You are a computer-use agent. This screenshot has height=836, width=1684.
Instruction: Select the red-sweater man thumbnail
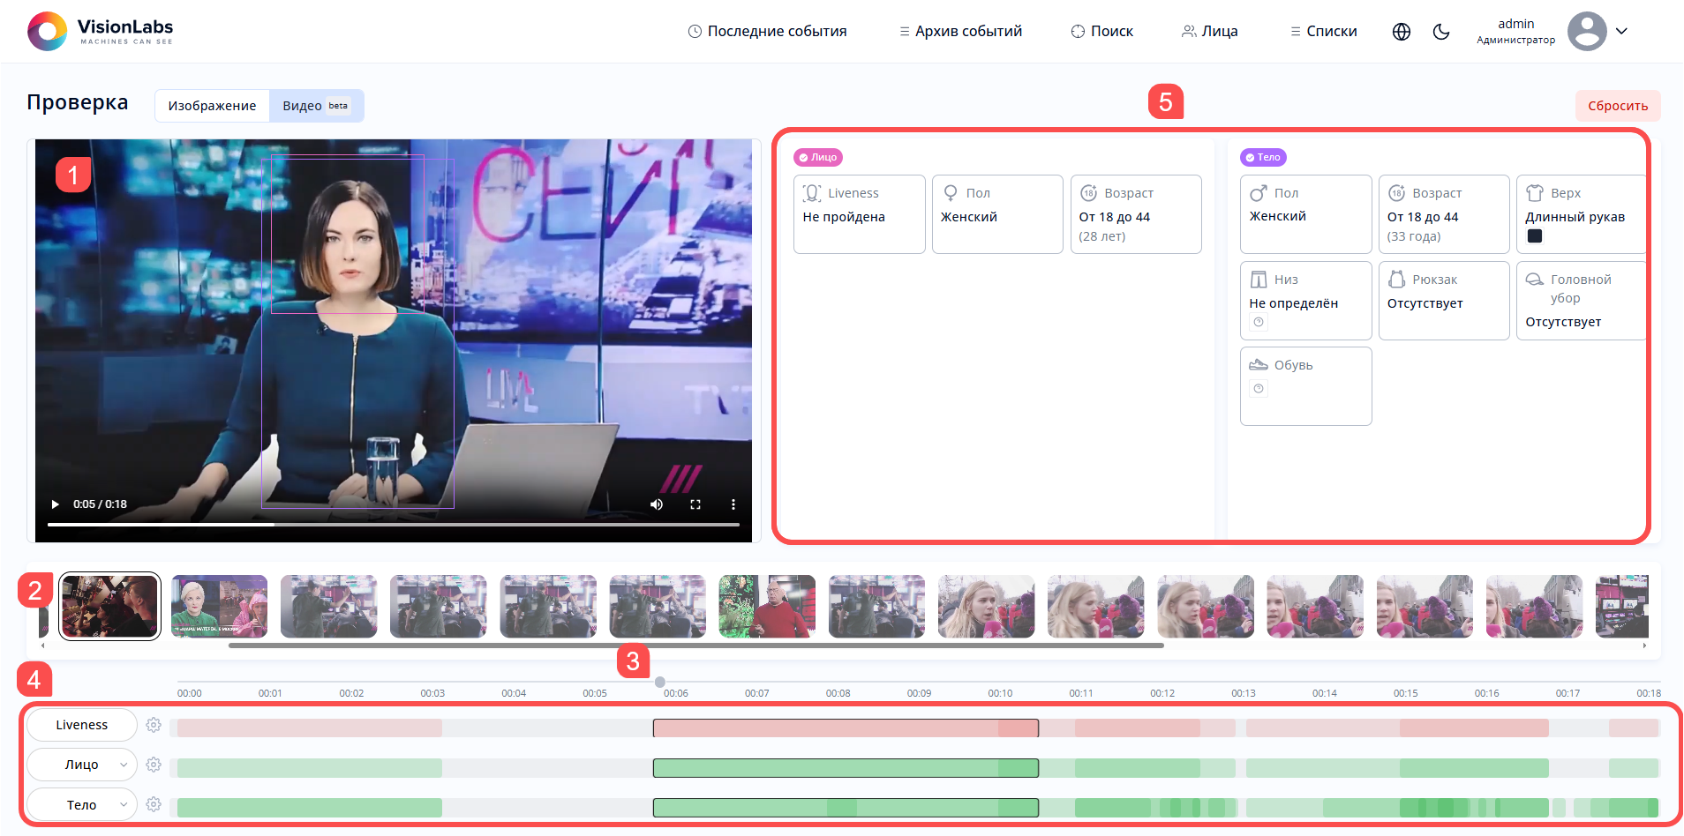tap(767, 607)
